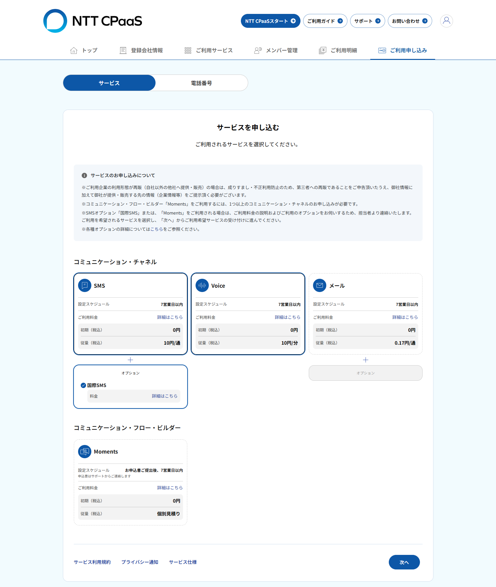
Task: Open 詳細はこちら link in the Moments card
Action: point(170,488)
